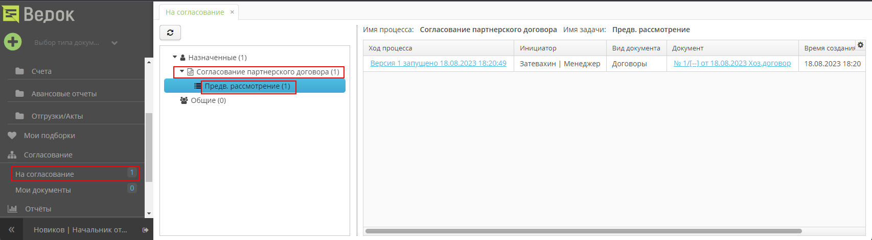
Task: Open link Версия 1 запущено 18.08.2023
Action: tap(438, 63)
